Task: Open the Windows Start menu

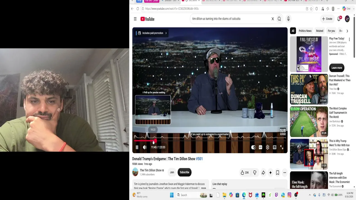Action: (x=172, y=195)
